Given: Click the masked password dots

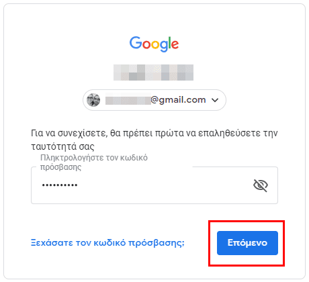Looking at the screenshot, I should (x=60, y=185).
